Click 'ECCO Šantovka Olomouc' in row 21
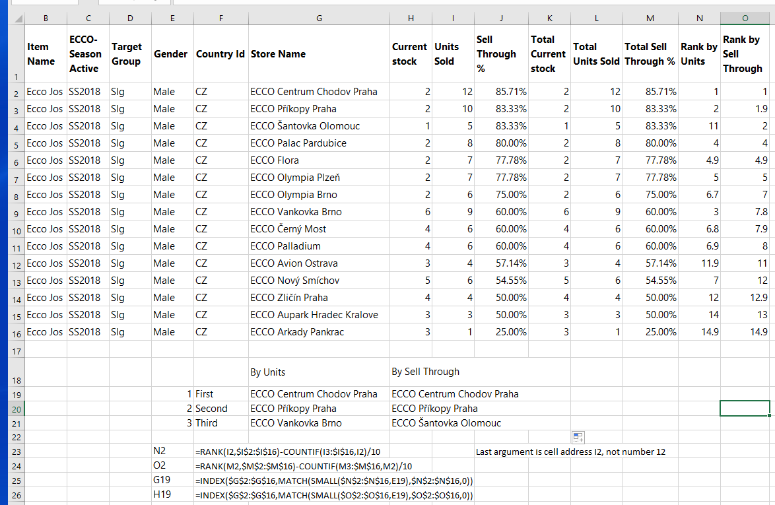The image size is (775, 505). 446,423
